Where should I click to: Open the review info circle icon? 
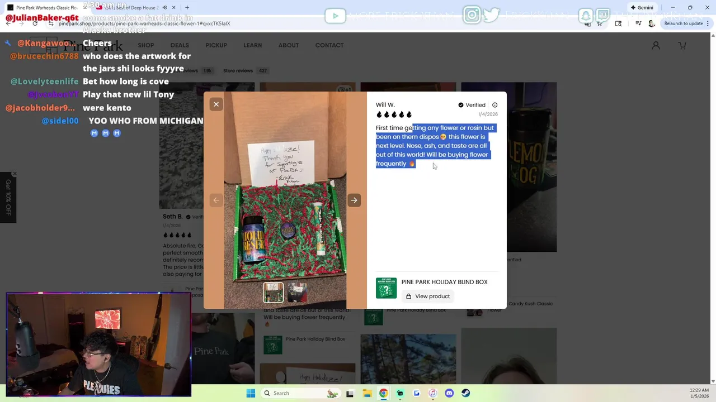pyautogui.click(x=494, y=105)
